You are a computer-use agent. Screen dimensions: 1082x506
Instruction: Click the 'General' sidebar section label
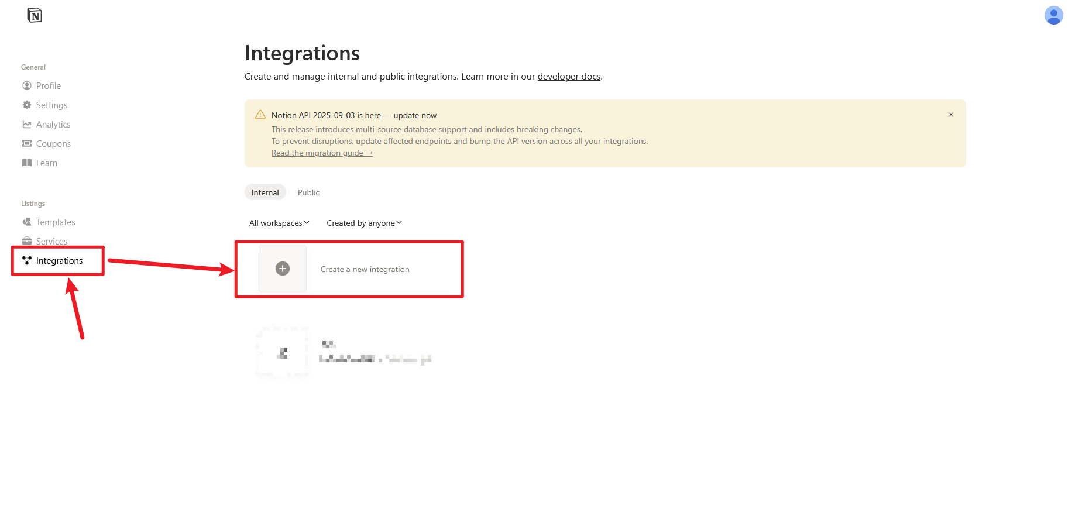point(33,67)
